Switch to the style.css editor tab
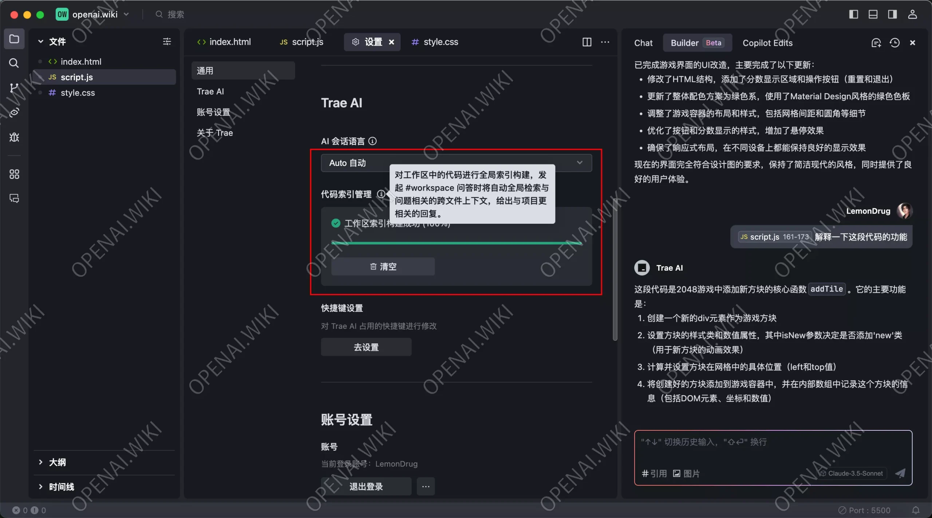The width and height of the screenshot is (932, 518). [435, 42]
